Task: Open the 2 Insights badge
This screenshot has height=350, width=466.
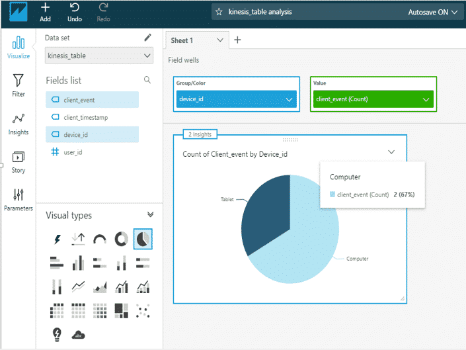Action: click(200, 134)
